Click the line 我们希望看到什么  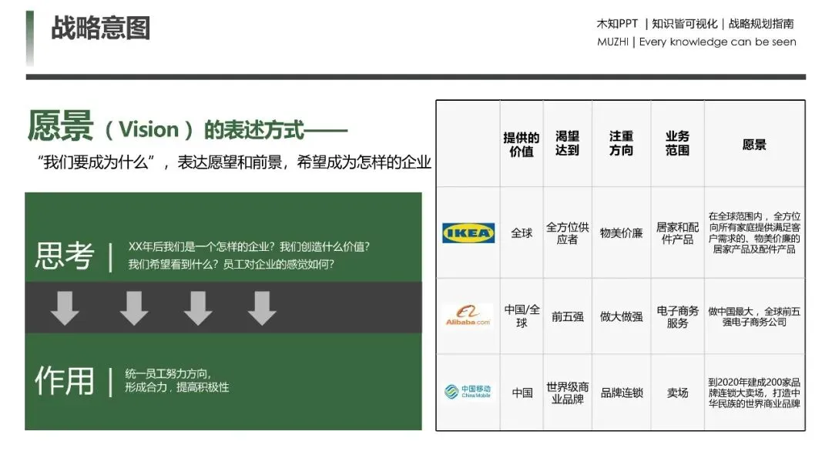[x=231, y=264]
